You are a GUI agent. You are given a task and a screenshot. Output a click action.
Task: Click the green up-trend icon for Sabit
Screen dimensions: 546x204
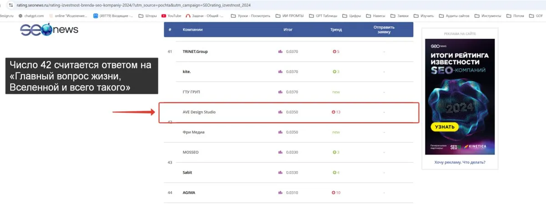[x=334, y=173]
